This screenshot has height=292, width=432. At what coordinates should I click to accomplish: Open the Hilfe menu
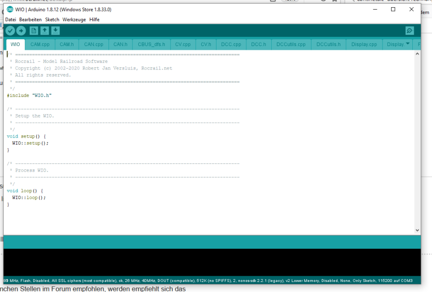point(95,20)
